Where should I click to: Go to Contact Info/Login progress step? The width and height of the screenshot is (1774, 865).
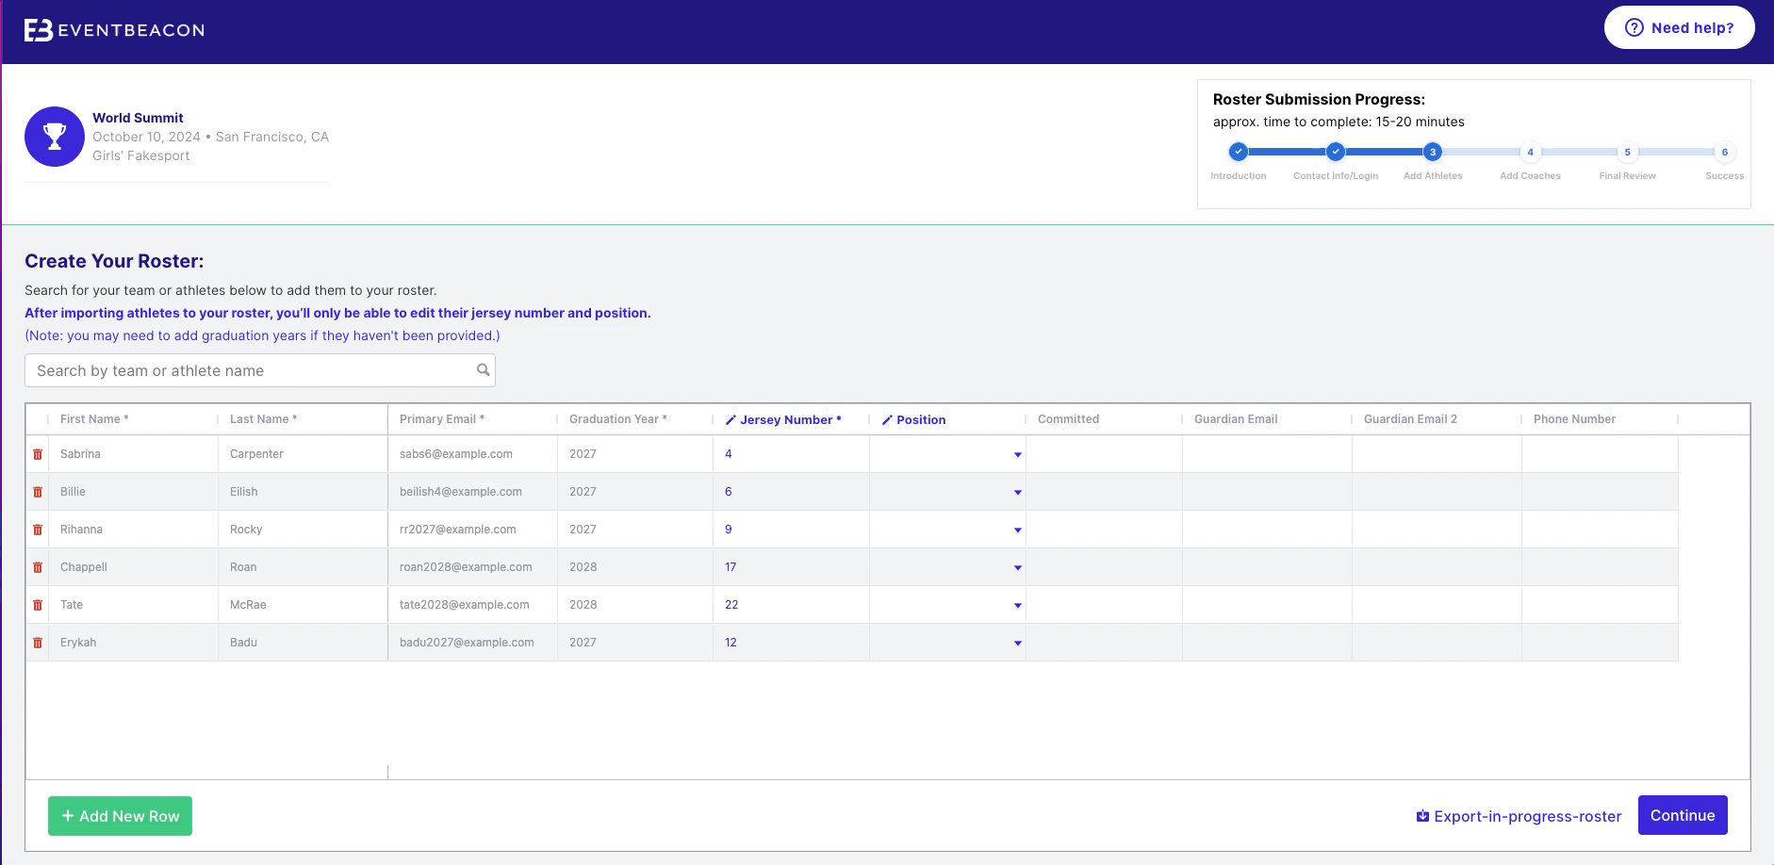click(1336, 152)
